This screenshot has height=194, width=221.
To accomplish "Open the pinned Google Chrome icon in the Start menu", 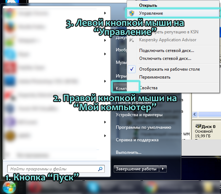I will point(10,13).
